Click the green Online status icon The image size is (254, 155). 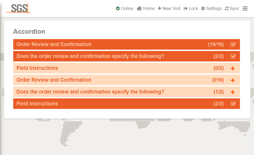118,8
